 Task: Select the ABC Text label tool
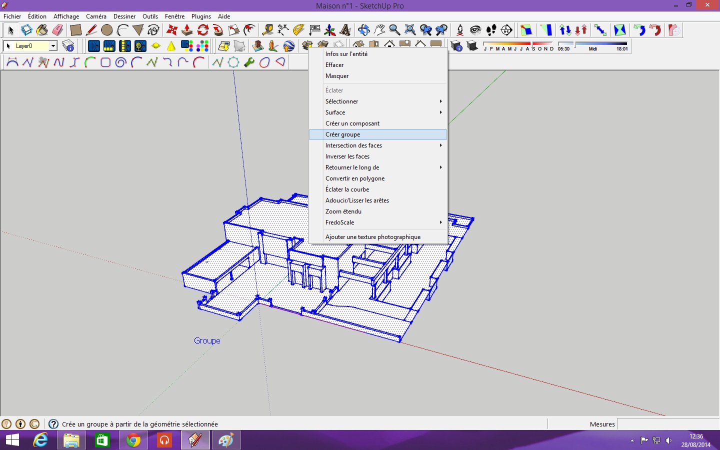click(x=314, y=30)
